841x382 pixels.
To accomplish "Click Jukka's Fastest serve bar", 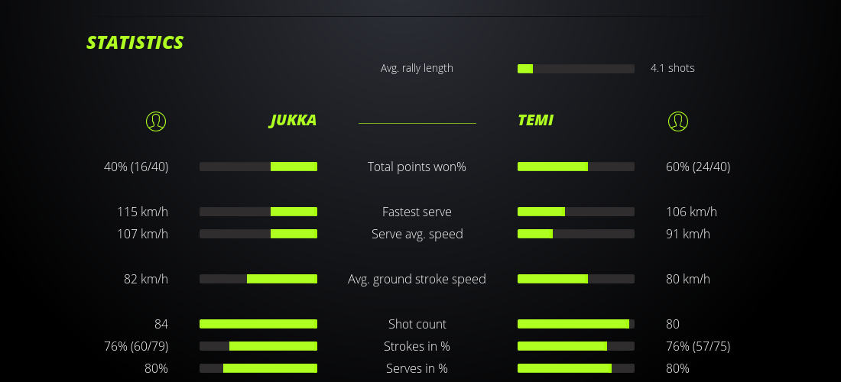I will (258, 212).
